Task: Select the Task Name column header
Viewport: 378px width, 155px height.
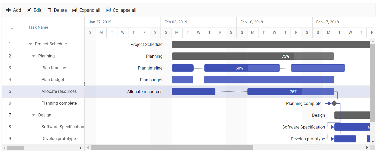Action: 38,27
